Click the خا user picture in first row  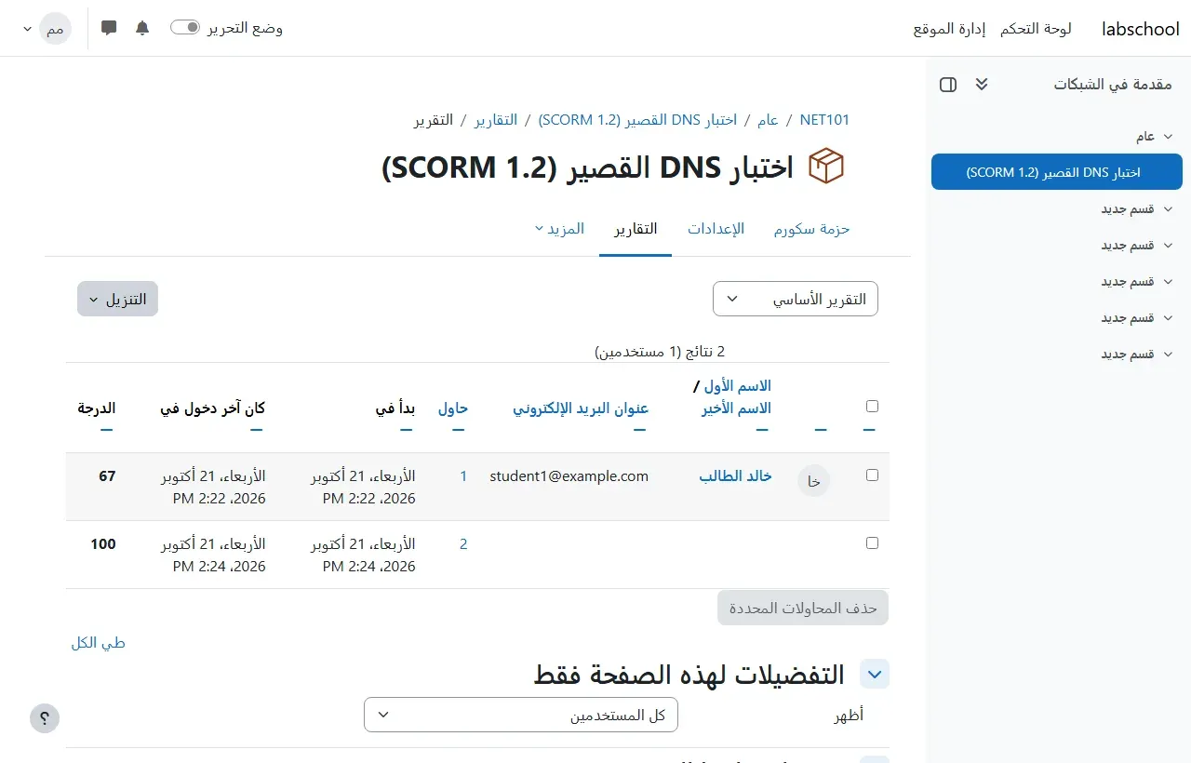pos(814,481)
